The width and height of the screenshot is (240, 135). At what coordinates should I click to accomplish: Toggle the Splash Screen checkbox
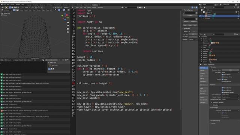click(222, 75)
